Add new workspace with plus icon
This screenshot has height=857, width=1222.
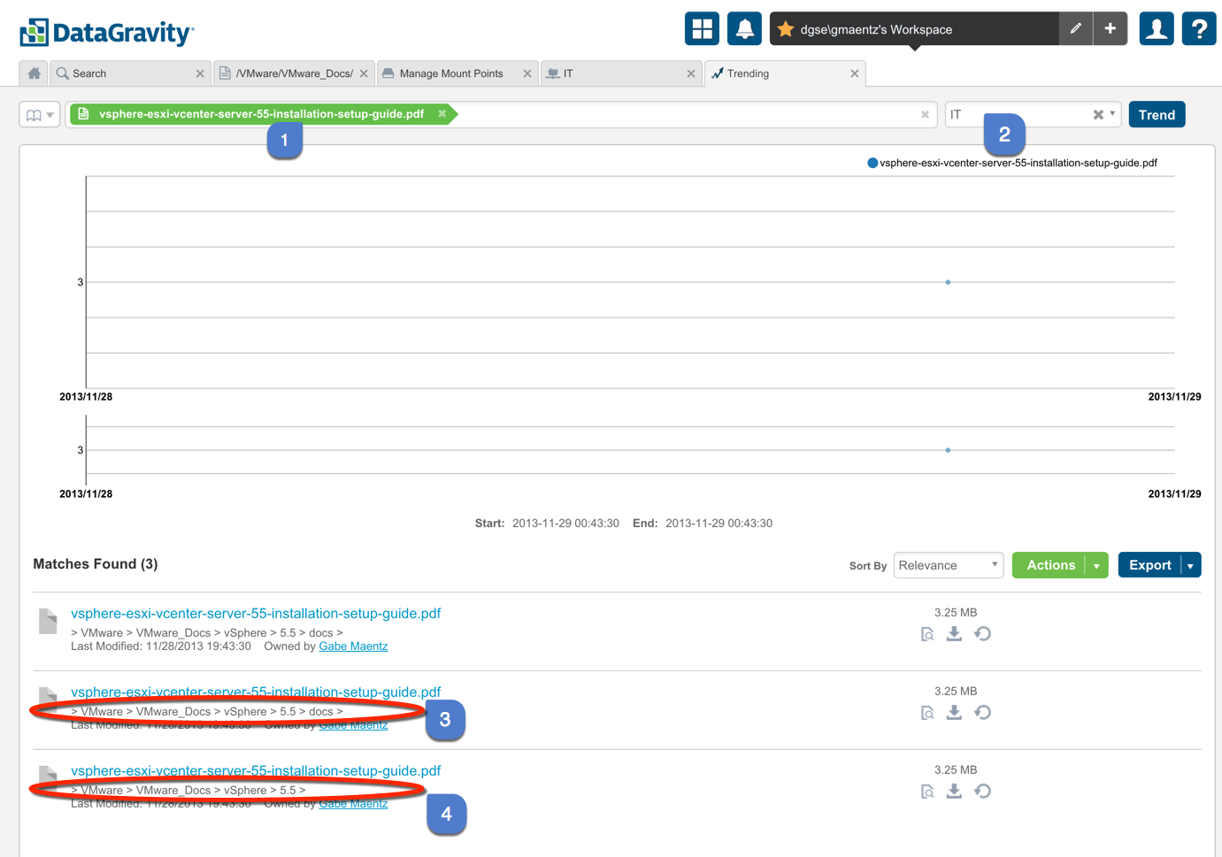pos(1110,28)
